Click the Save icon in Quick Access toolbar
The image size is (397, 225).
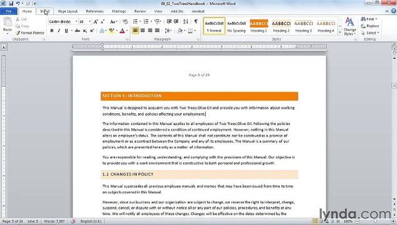point(11,4)
